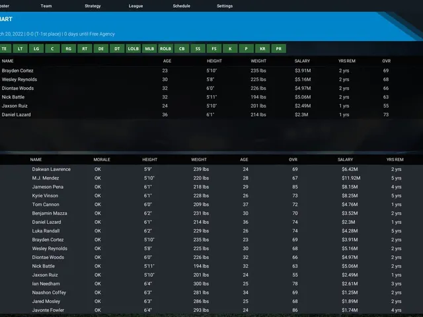Open the Team menu
The image size is (423, 317).
click(x=46, y=6)
